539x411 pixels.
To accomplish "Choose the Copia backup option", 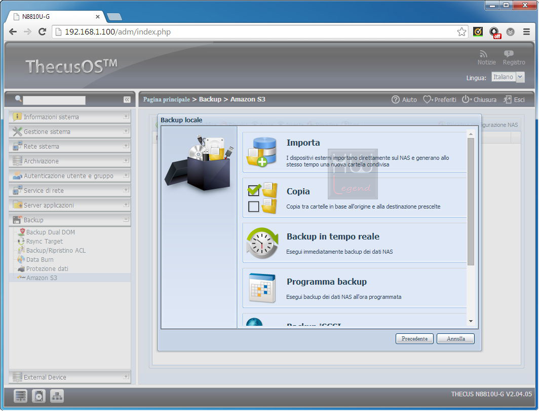I will [x=355, y=197].
